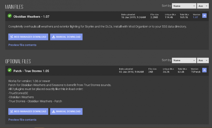
Task: Open the Optional Files Asc order dropdown
Action: coord(203,60)
